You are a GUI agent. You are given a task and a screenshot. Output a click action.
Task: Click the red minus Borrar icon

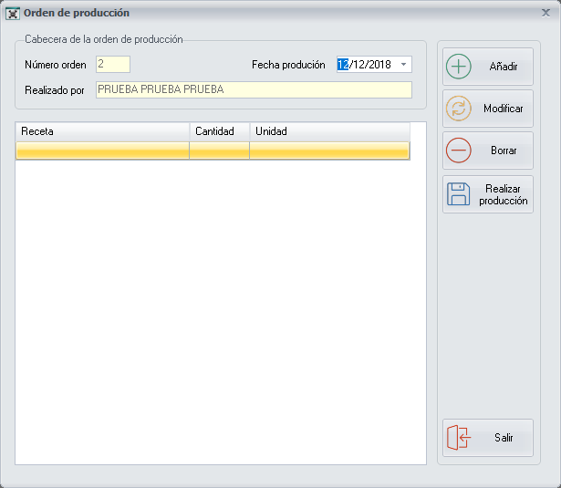pyautogui.click(x=459, y=151)
